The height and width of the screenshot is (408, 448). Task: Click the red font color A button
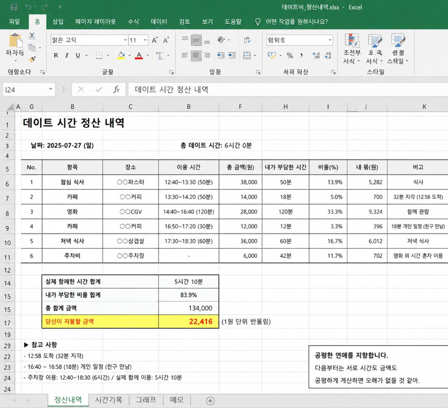click(x=139, y=56)
